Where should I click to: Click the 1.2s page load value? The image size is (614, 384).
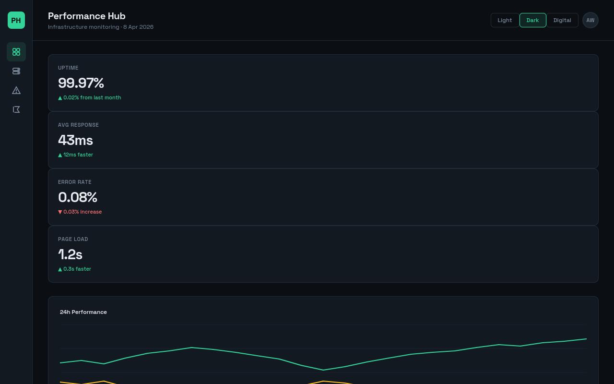70,254
